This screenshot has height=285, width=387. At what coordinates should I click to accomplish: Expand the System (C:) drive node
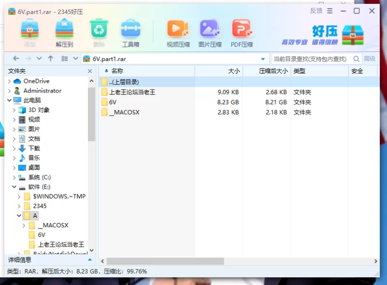point(14,178)
